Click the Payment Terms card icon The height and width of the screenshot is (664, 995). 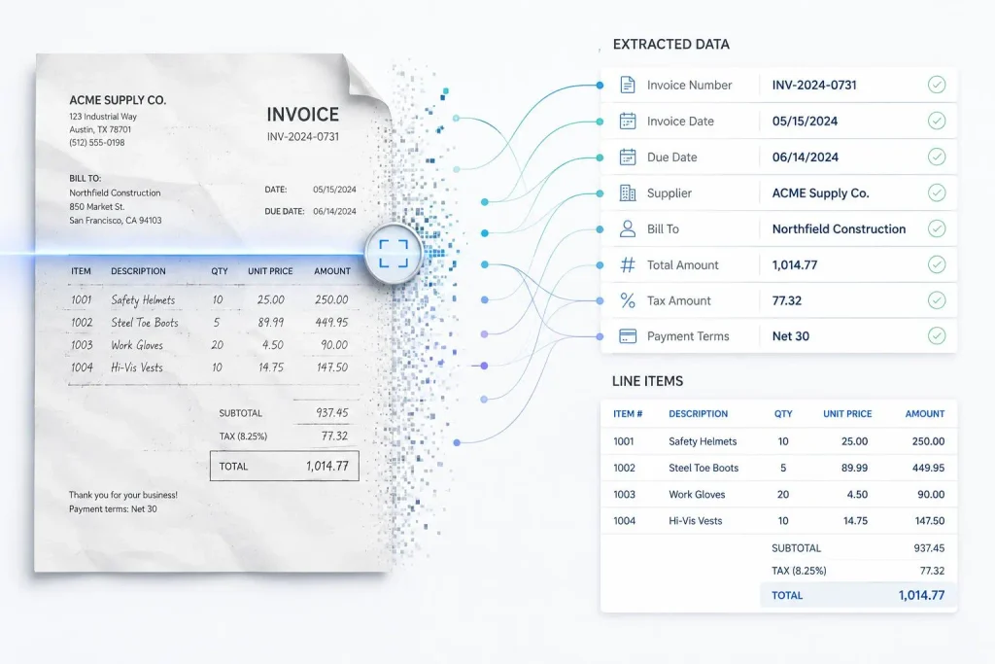pos(627,336)
